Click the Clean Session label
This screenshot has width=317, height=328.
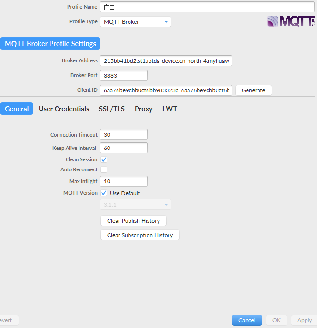tap(81, 159)
